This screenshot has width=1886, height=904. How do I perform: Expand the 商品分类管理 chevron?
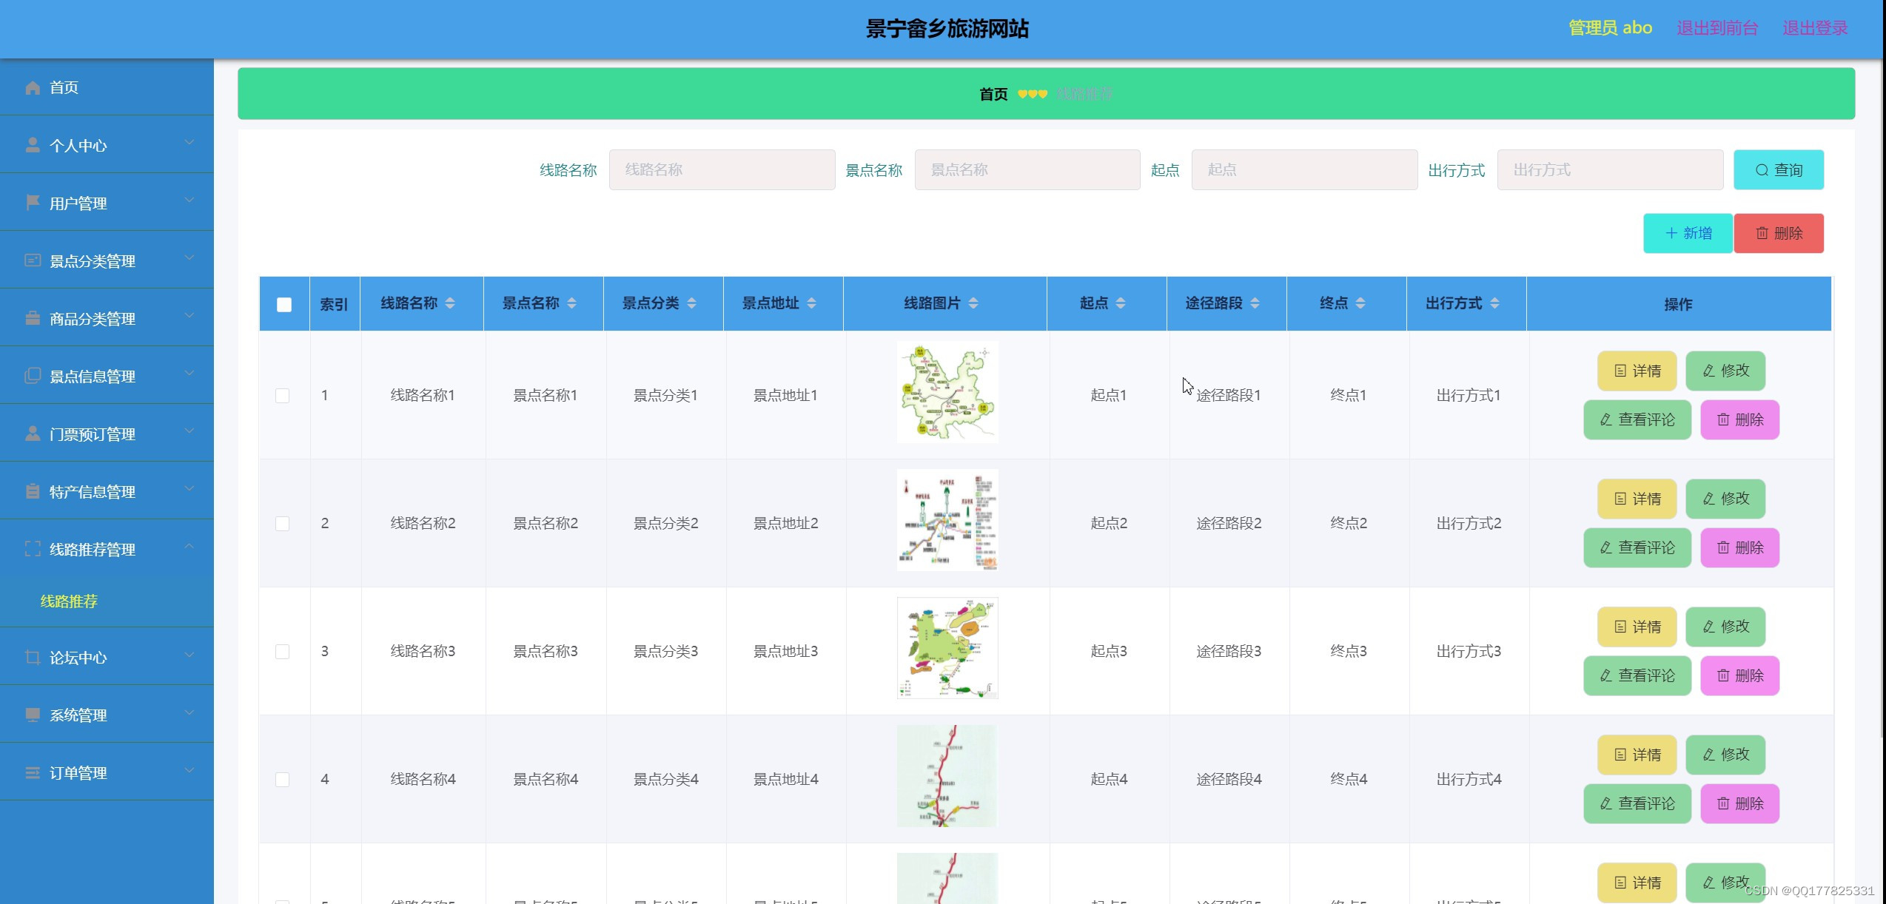point(189,316)
